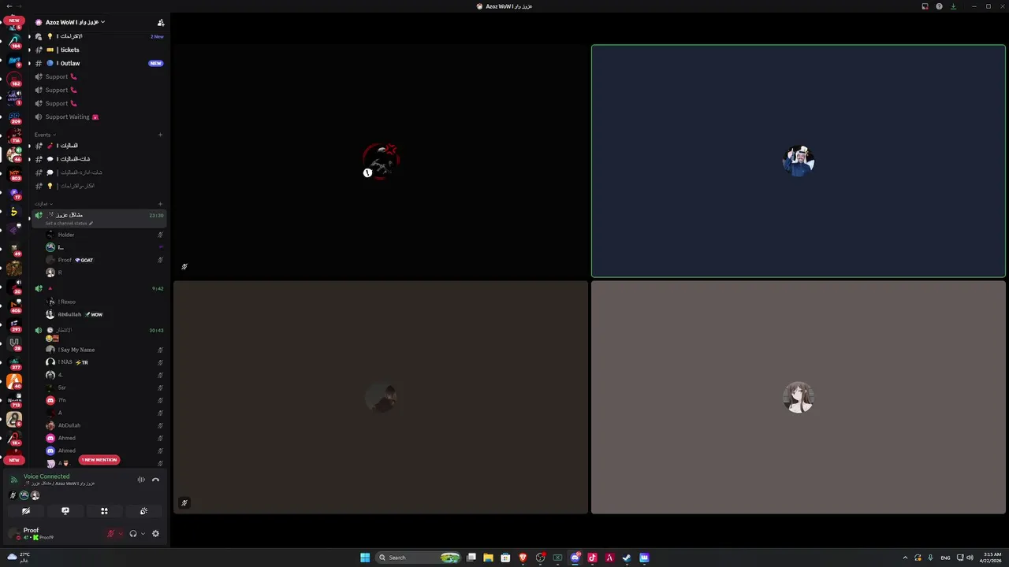This screenshot has height=567, width=1009.
Task: Click the bottom NEW unread pill in server list
Action: click(x=14, y=460)
